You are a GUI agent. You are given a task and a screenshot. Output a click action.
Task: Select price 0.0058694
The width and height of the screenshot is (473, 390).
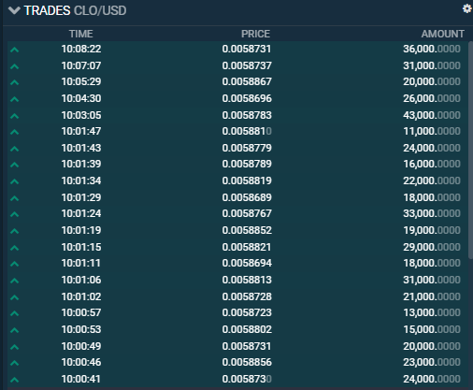click(247, 263)
